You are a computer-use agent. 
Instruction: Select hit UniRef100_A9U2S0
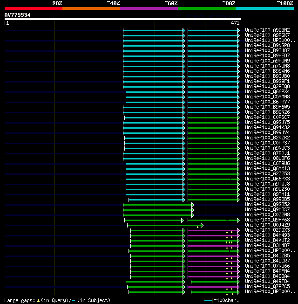[x=267, y=189]
